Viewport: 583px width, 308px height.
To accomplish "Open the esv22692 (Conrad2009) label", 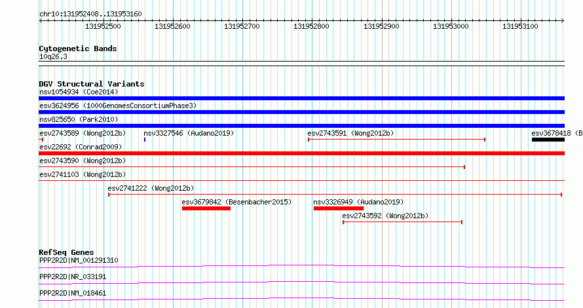I will (x=81, y=147).
